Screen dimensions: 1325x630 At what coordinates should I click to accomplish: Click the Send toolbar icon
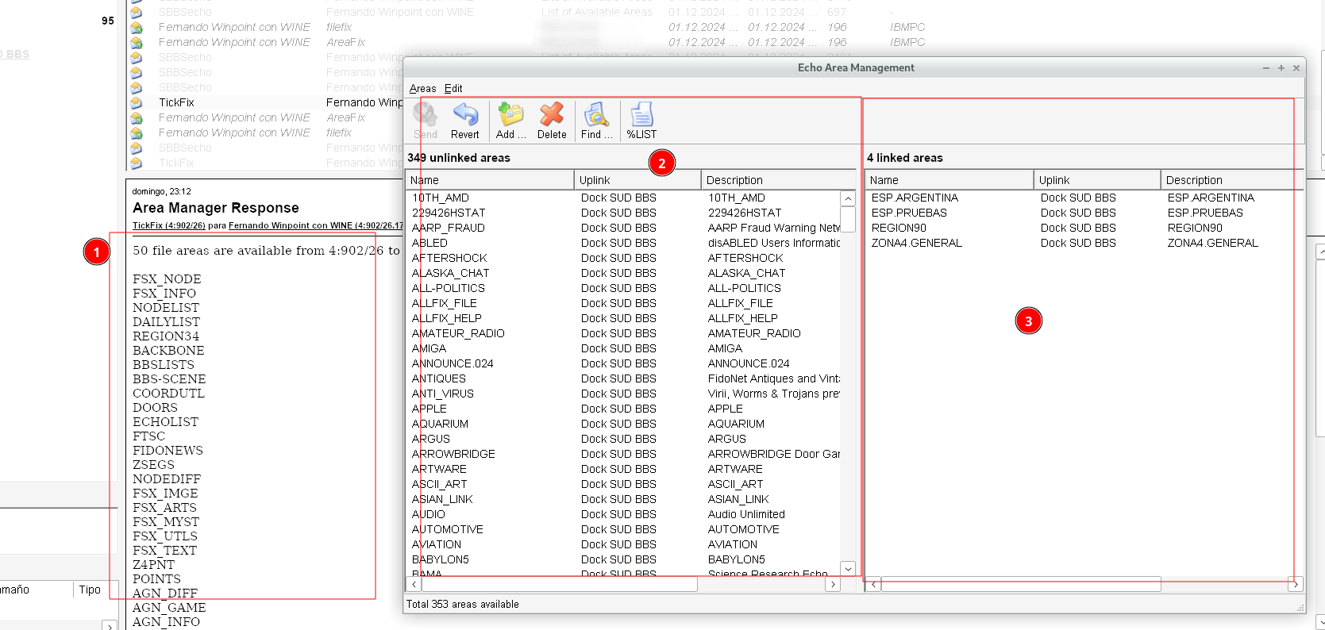426,116
